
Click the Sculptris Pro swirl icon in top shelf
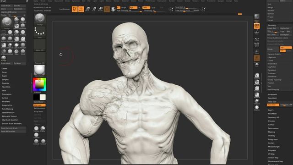tap(113, 9)
